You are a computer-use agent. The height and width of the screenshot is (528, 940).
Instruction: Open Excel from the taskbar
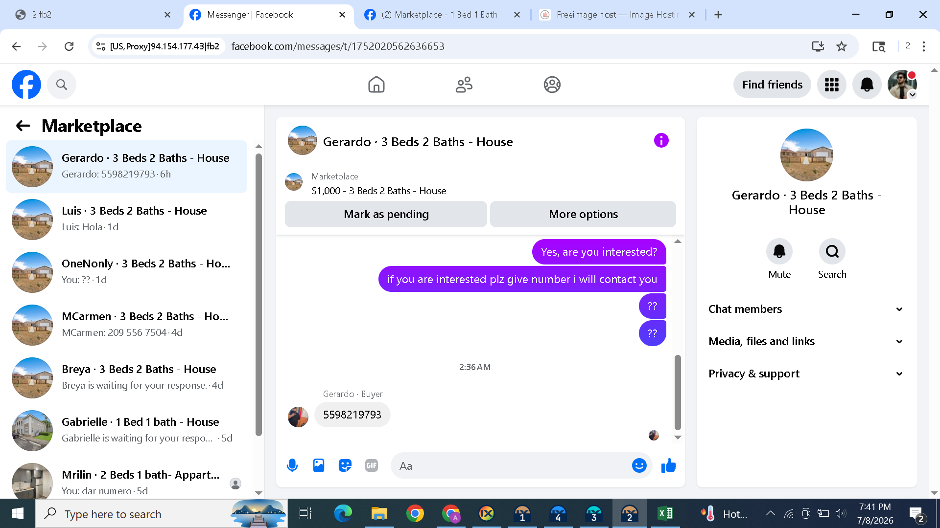click(665, 514)
